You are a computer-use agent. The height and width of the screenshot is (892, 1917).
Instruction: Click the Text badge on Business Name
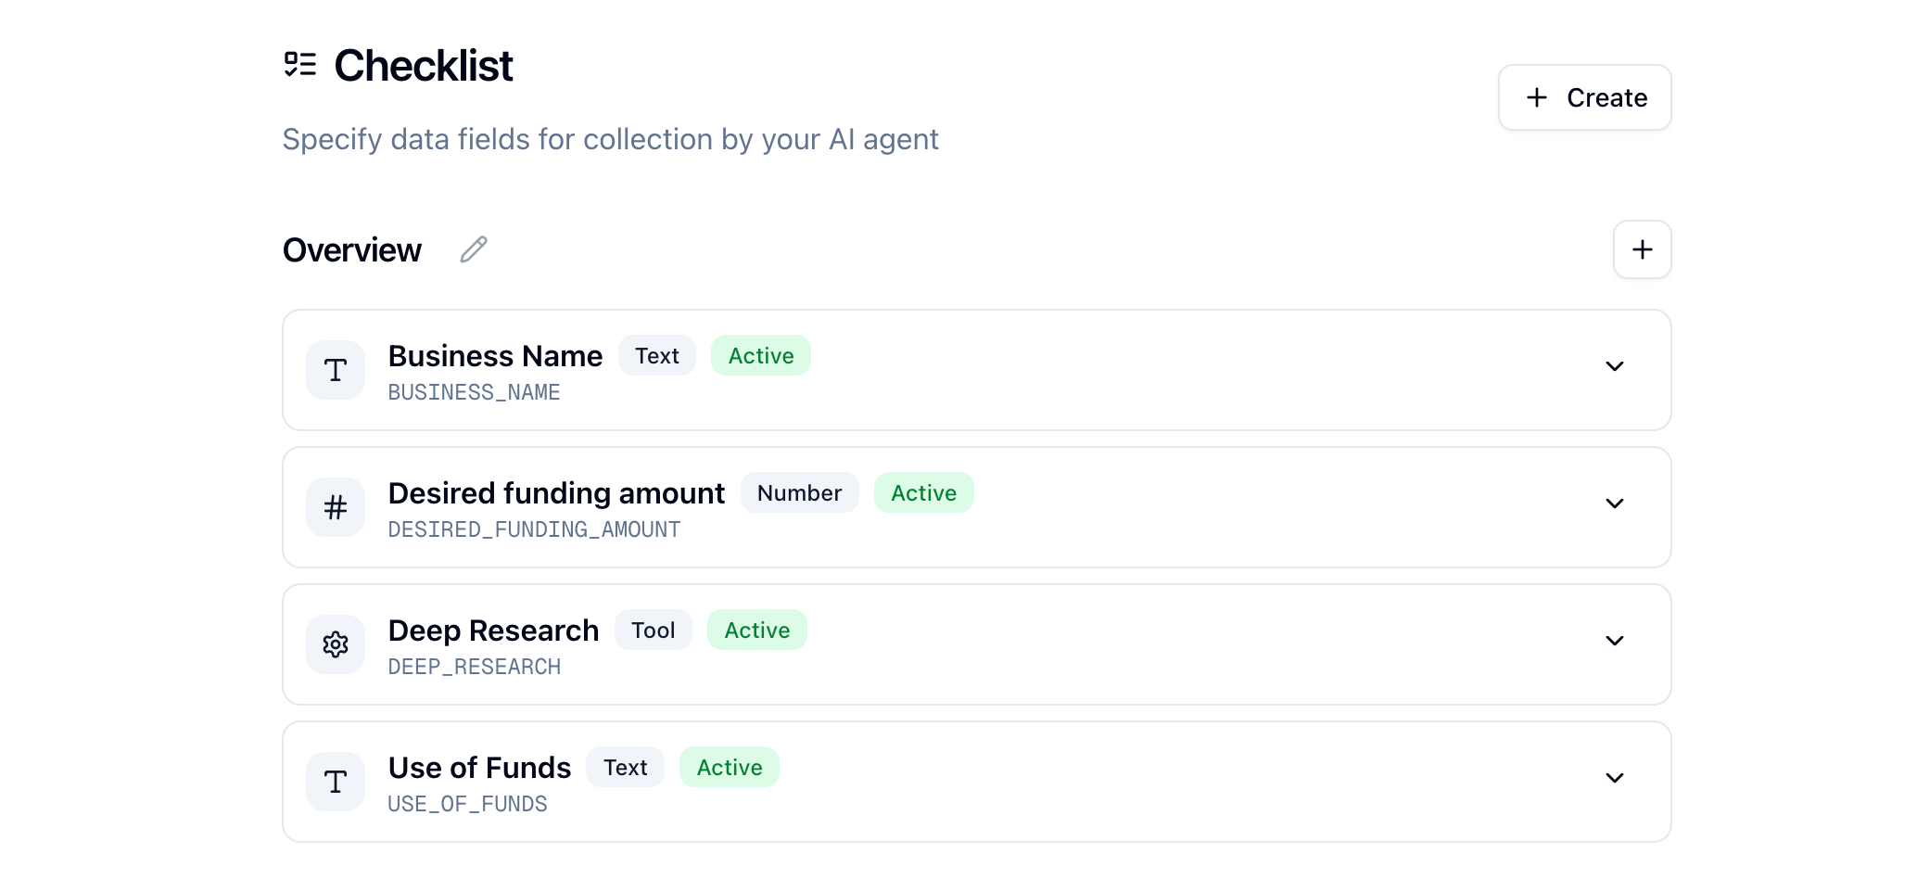(656, 356)
